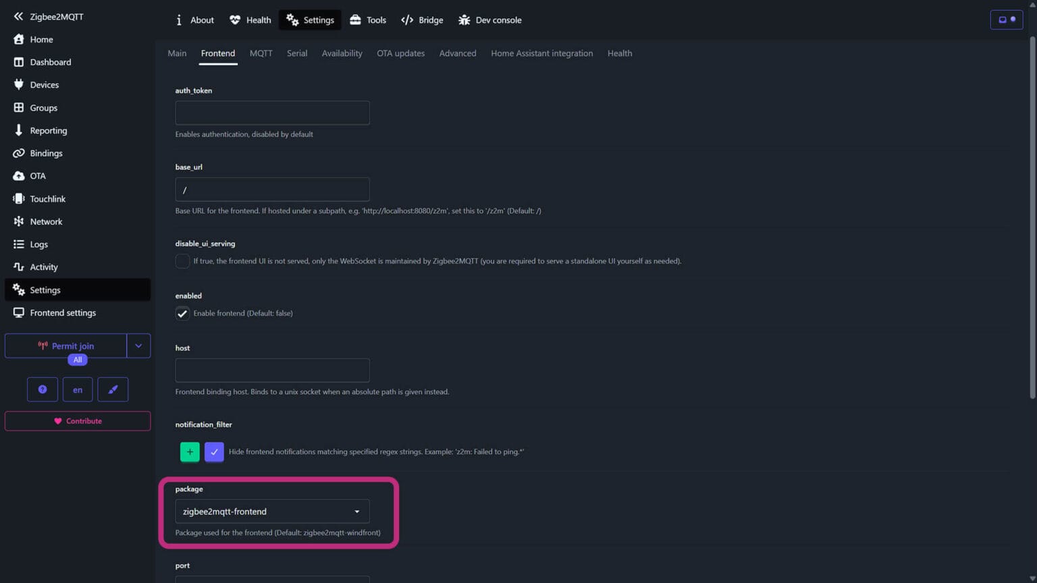Image resolution: width=1037 pixels, height=583 pixels.
Task: Switch to the MQTT tab
Action: click(261, 53)
